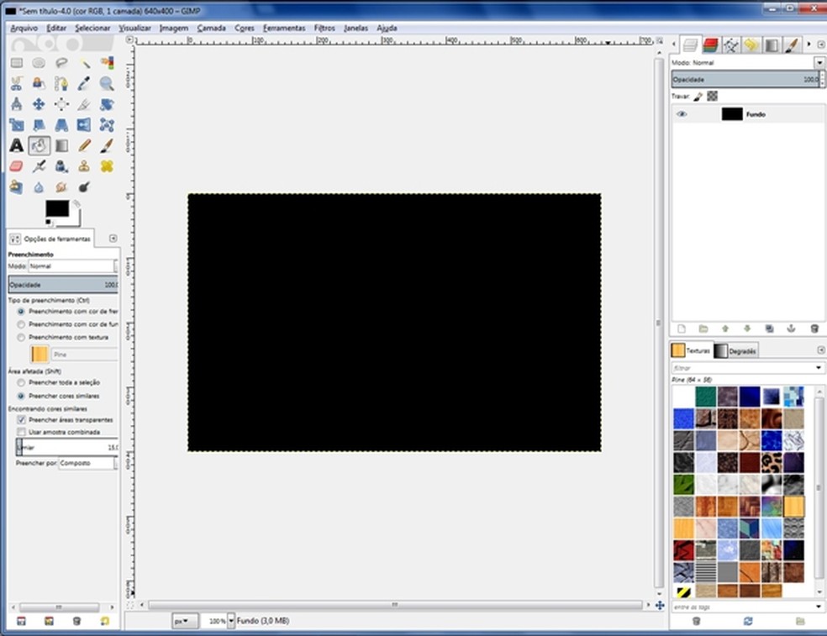Select the Text tool
This screenshot has height=636, width=827.
(x=16, y=145)
